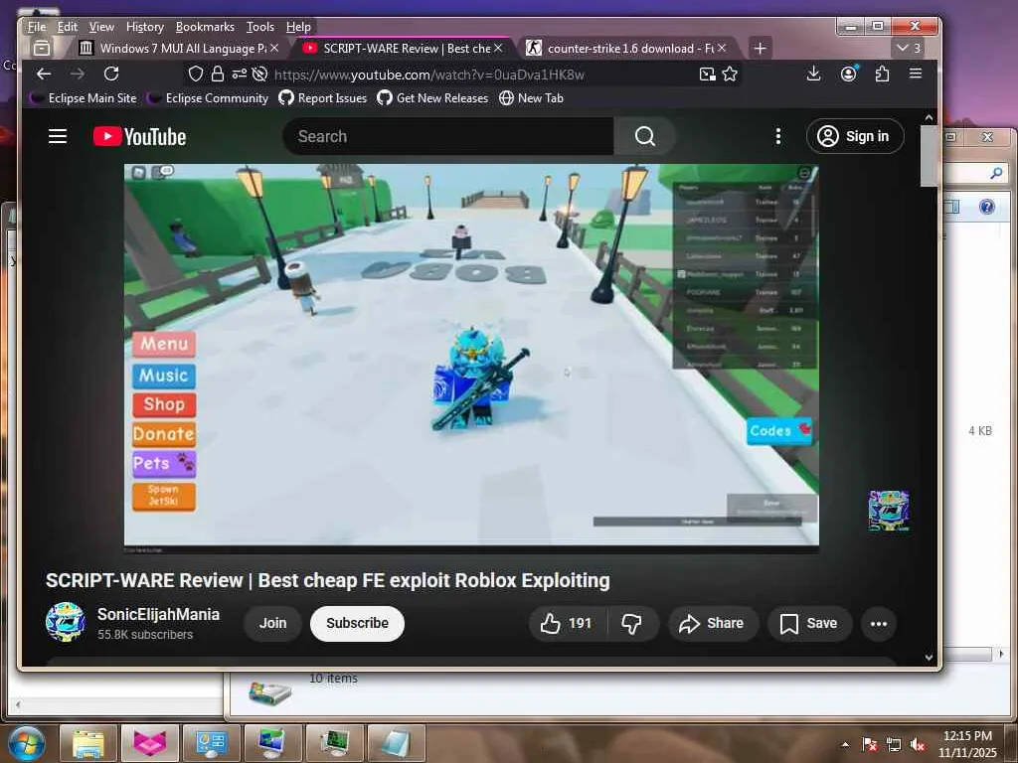Open more actions ellipsis beside Save
The height and width of the screenshot is (763, 1018).
[x=879, y=624]
